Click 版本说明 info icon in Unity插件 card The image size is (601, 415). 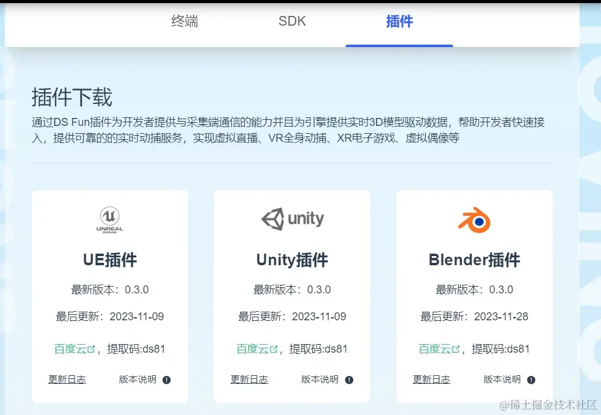(x=349, y=380)
